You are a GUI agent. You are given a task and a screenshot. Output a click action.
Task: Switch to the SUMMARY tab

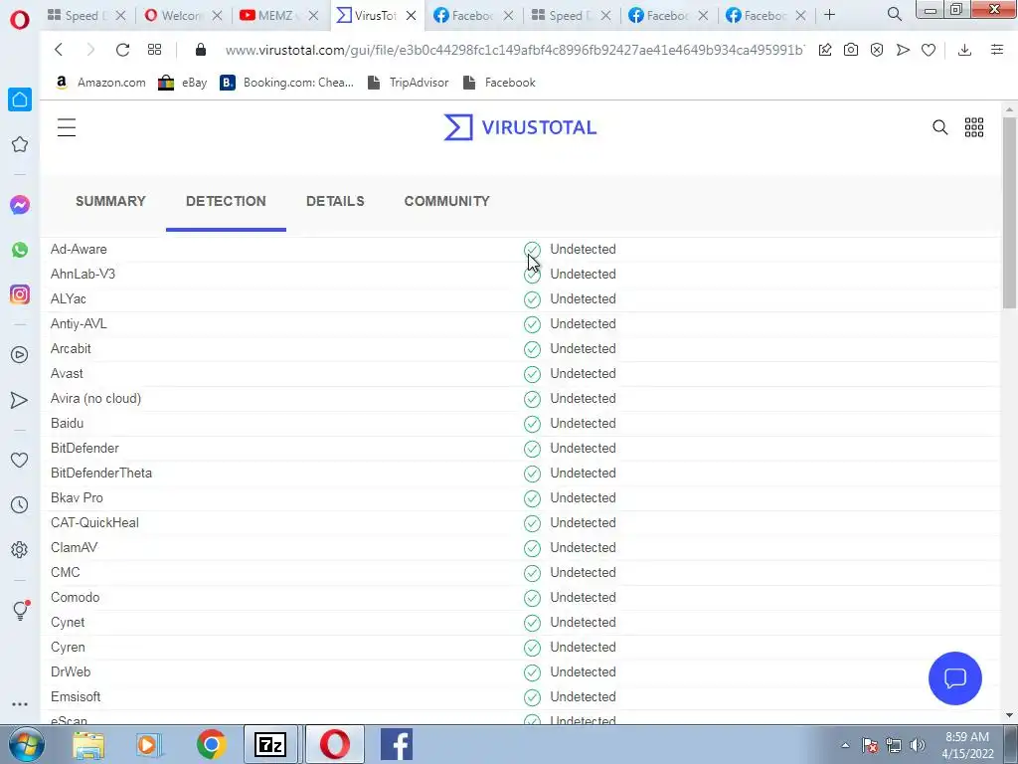coord(110,201)
